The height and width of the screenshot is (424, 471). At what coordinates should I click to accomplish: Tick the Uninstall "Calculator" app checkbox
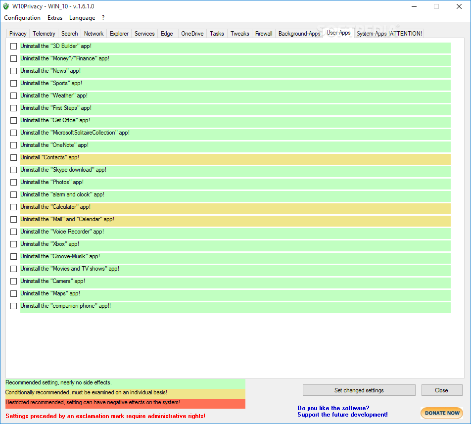(x=13, y=207)
